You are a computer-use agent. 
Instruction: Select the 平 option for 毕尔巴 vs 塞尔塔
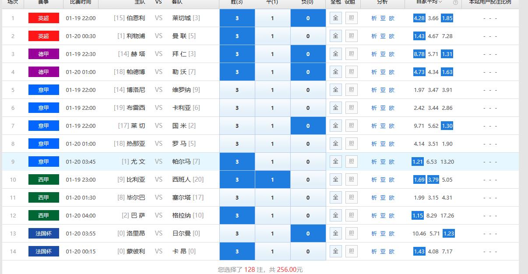pos(272,197)
